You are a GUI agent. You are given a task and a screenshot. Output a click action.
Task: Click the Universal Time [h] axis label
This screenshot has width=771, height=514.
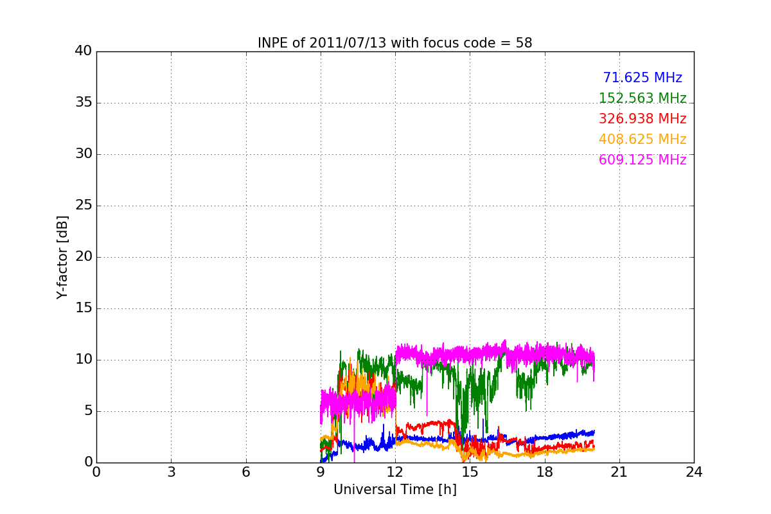coord(394,490)
